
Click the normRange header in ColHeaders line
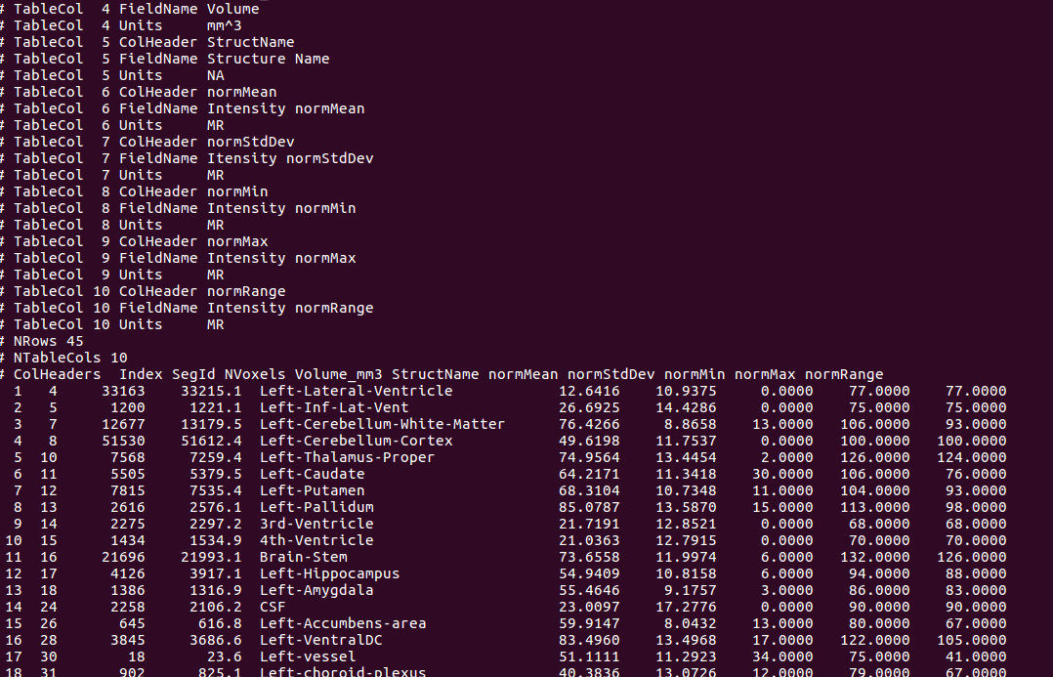click(843, 374)
